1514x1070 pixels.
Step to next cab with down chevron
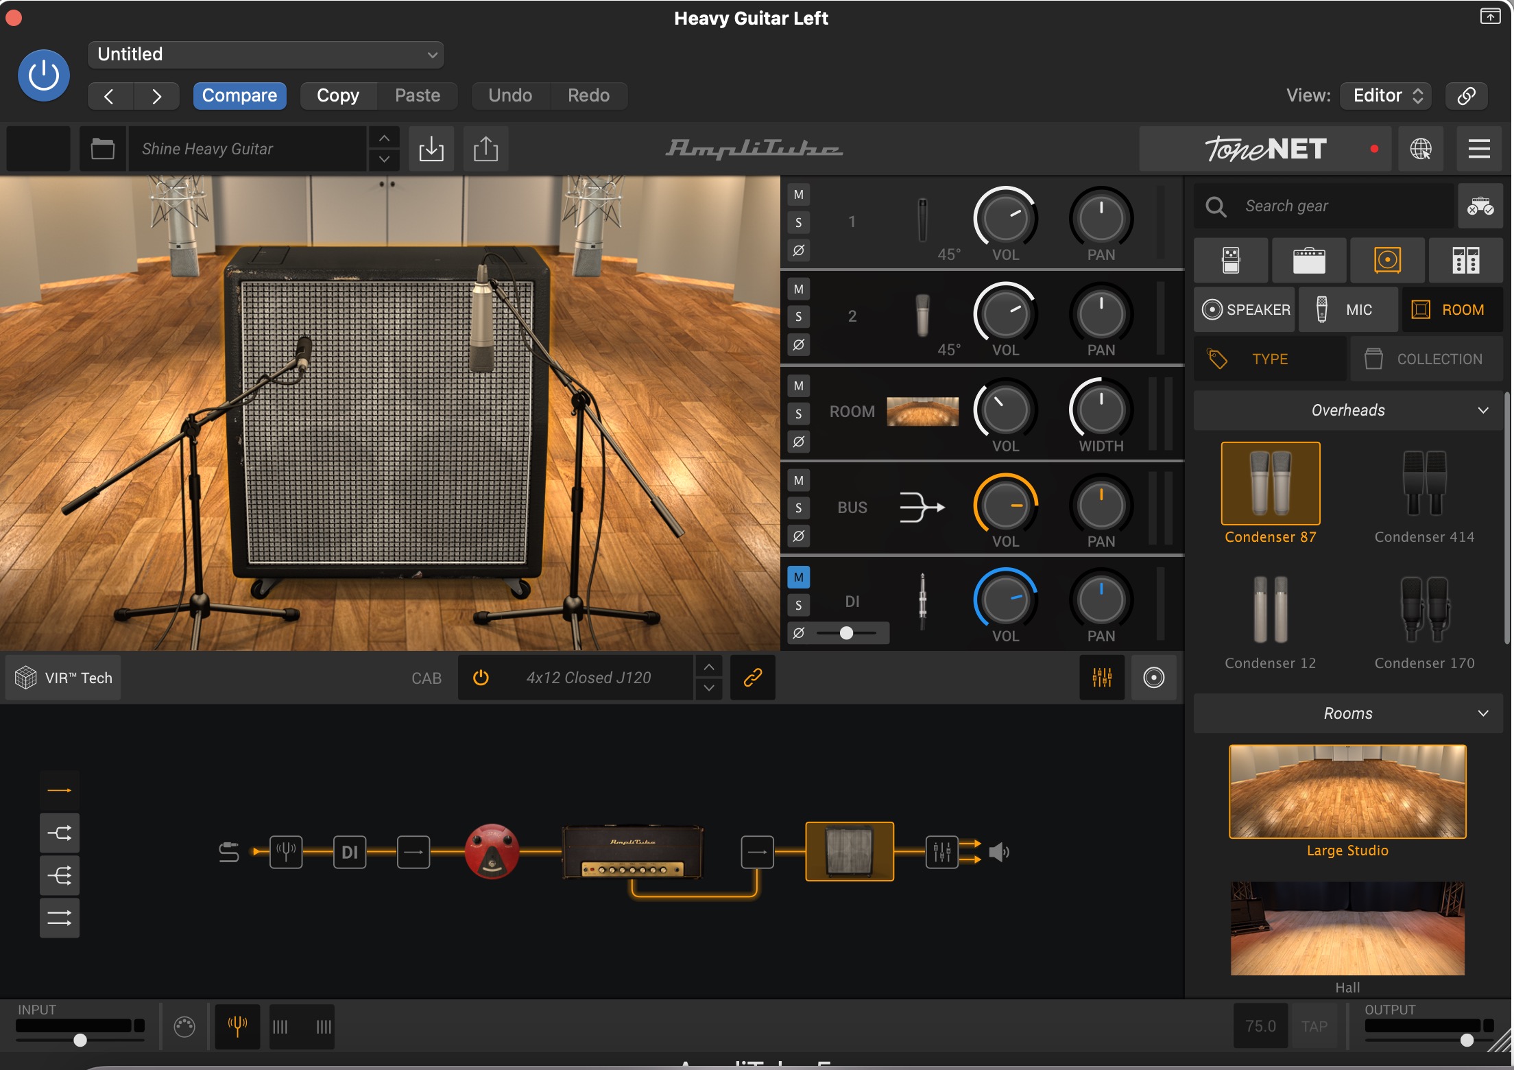point(709,689)
